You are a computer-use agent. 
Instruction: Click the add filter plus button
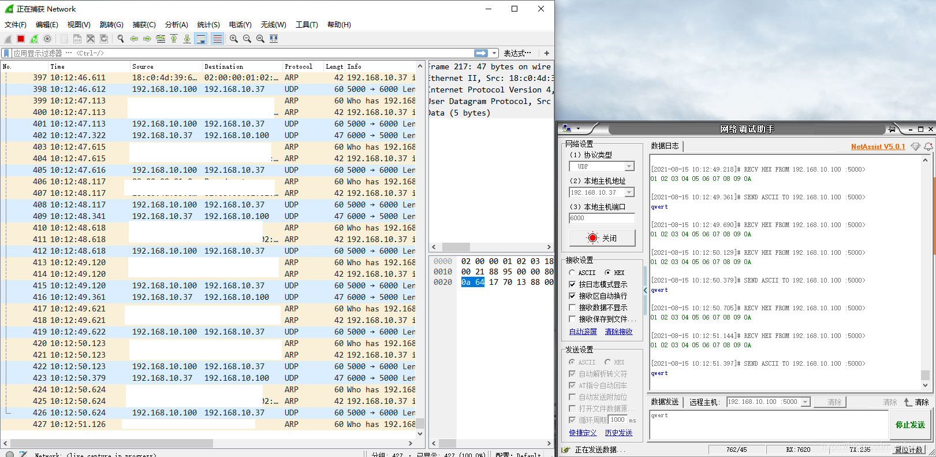pyautogui.click(x=546, y=53)
